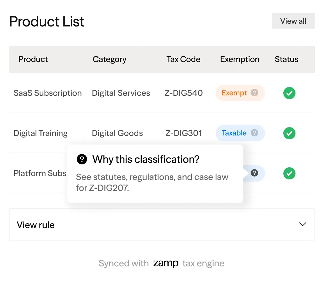The image size is (324, 281).
Task: Click the help icon beside Exempt badge
Action: pyautogui.click(x=255, y=93)
